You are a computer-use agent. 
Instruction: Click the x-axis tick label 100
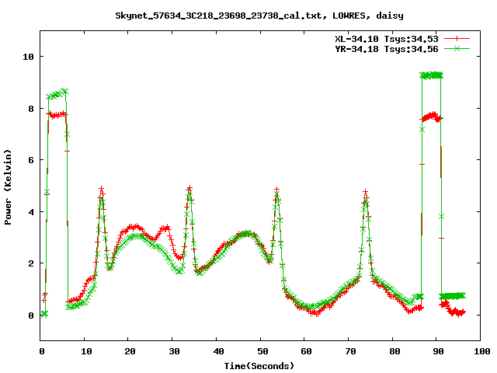[481, 351]
